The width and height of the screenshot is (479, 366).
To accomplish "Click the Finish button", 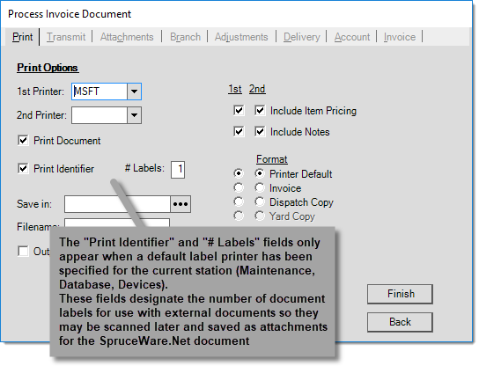I will [x=400, y=294].
